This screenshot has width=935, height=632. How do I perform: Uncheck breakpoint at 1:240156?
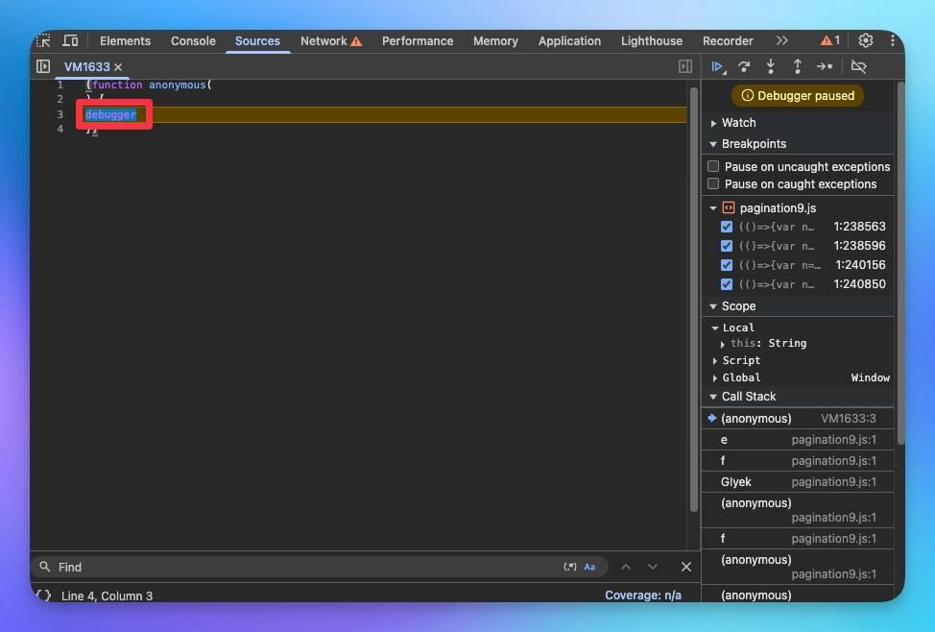pyautogui.click(x=727, y=264)
